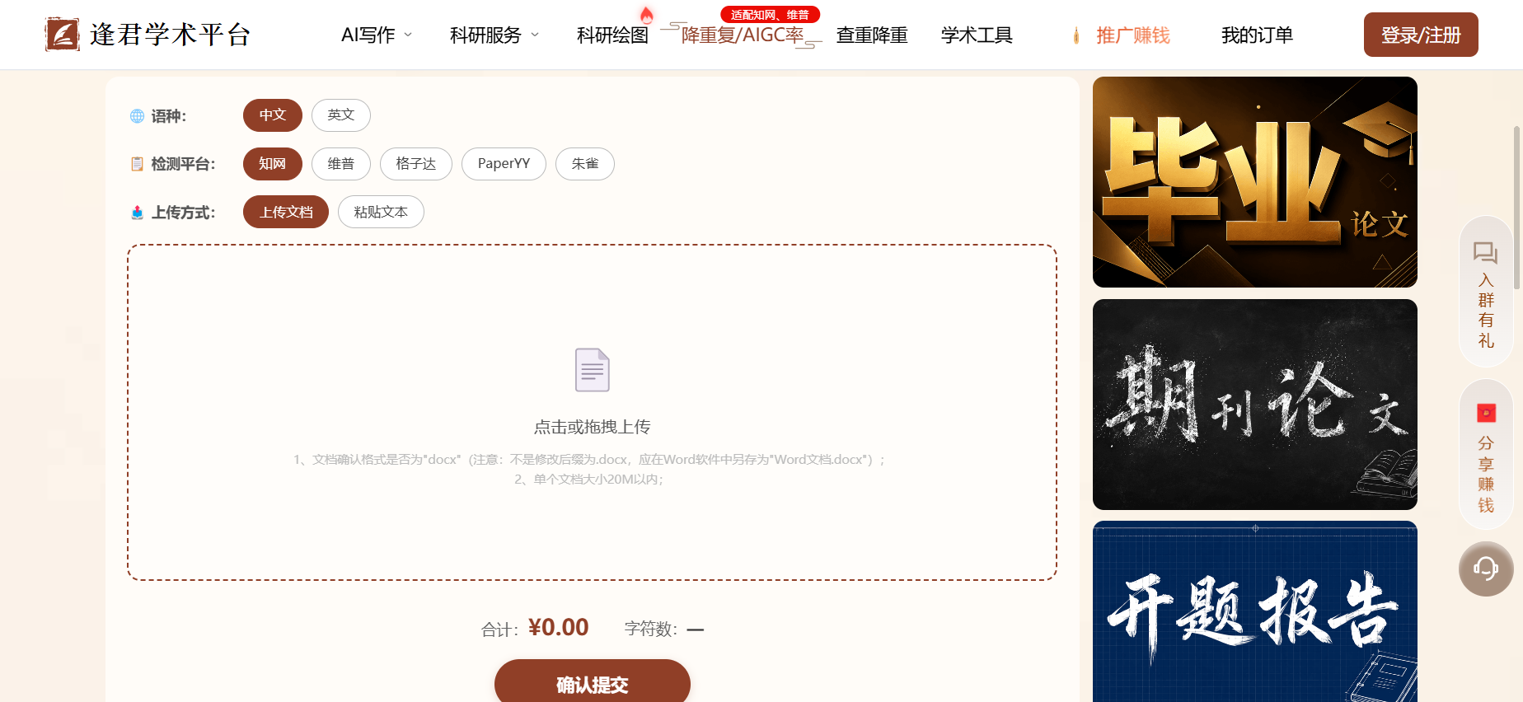This screenshot has height=702, width=1523.
Task: Select 粘贴文本 upload method
Action: 381,212
